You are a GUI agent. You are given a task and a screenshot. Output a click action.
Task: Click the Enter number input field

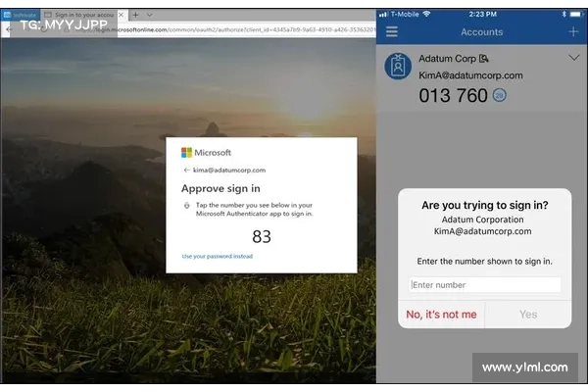coord(485,285)
